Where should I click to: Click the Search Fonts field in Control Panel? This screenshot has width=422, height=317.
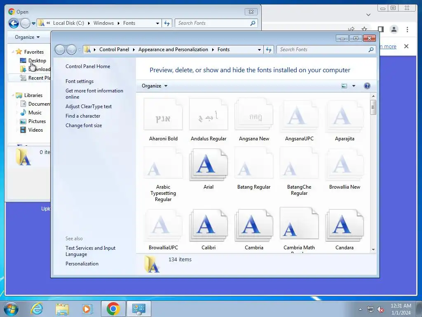point(323,50)
